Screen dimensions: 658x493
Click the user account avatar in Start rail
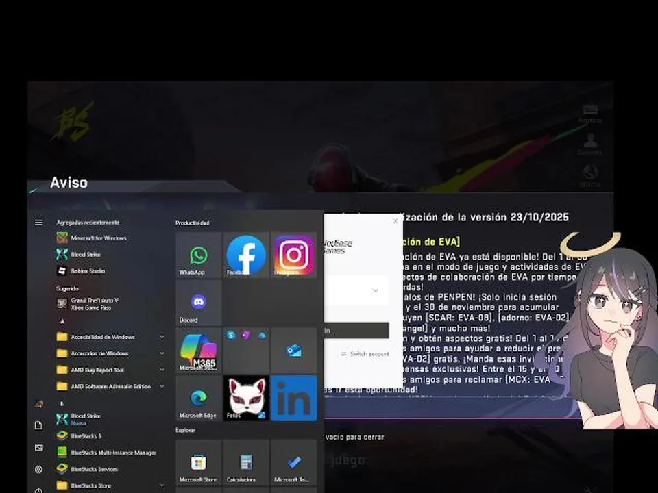point(39,404)
